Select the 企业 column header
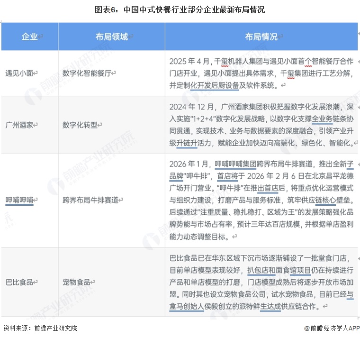Screen dimensions: 360x338 pyautogui.click(x=30, y=37)
